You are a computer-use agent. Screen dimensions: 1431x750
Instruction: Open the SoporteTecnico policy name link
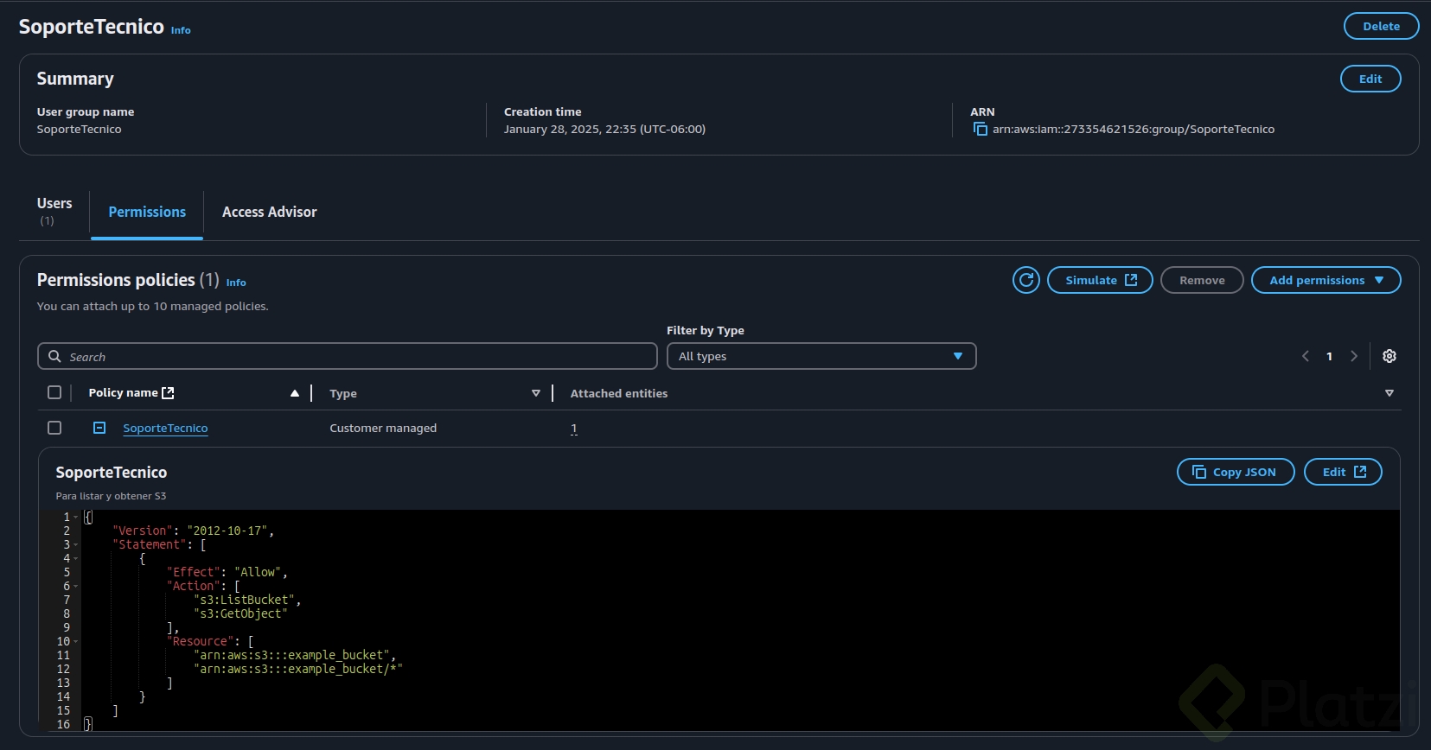pyautogui.click(x=165, y=428)
